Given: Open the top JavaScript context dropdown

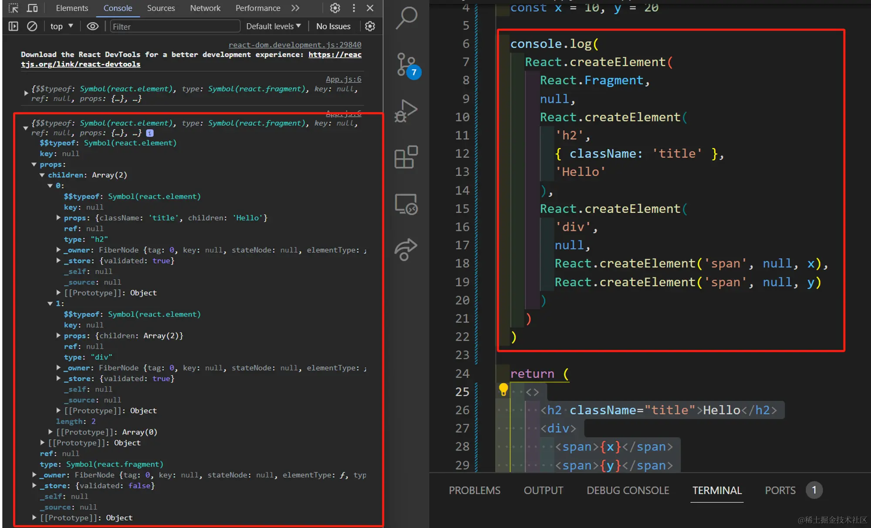Looking at the screenshot, I should coord(61,27).
